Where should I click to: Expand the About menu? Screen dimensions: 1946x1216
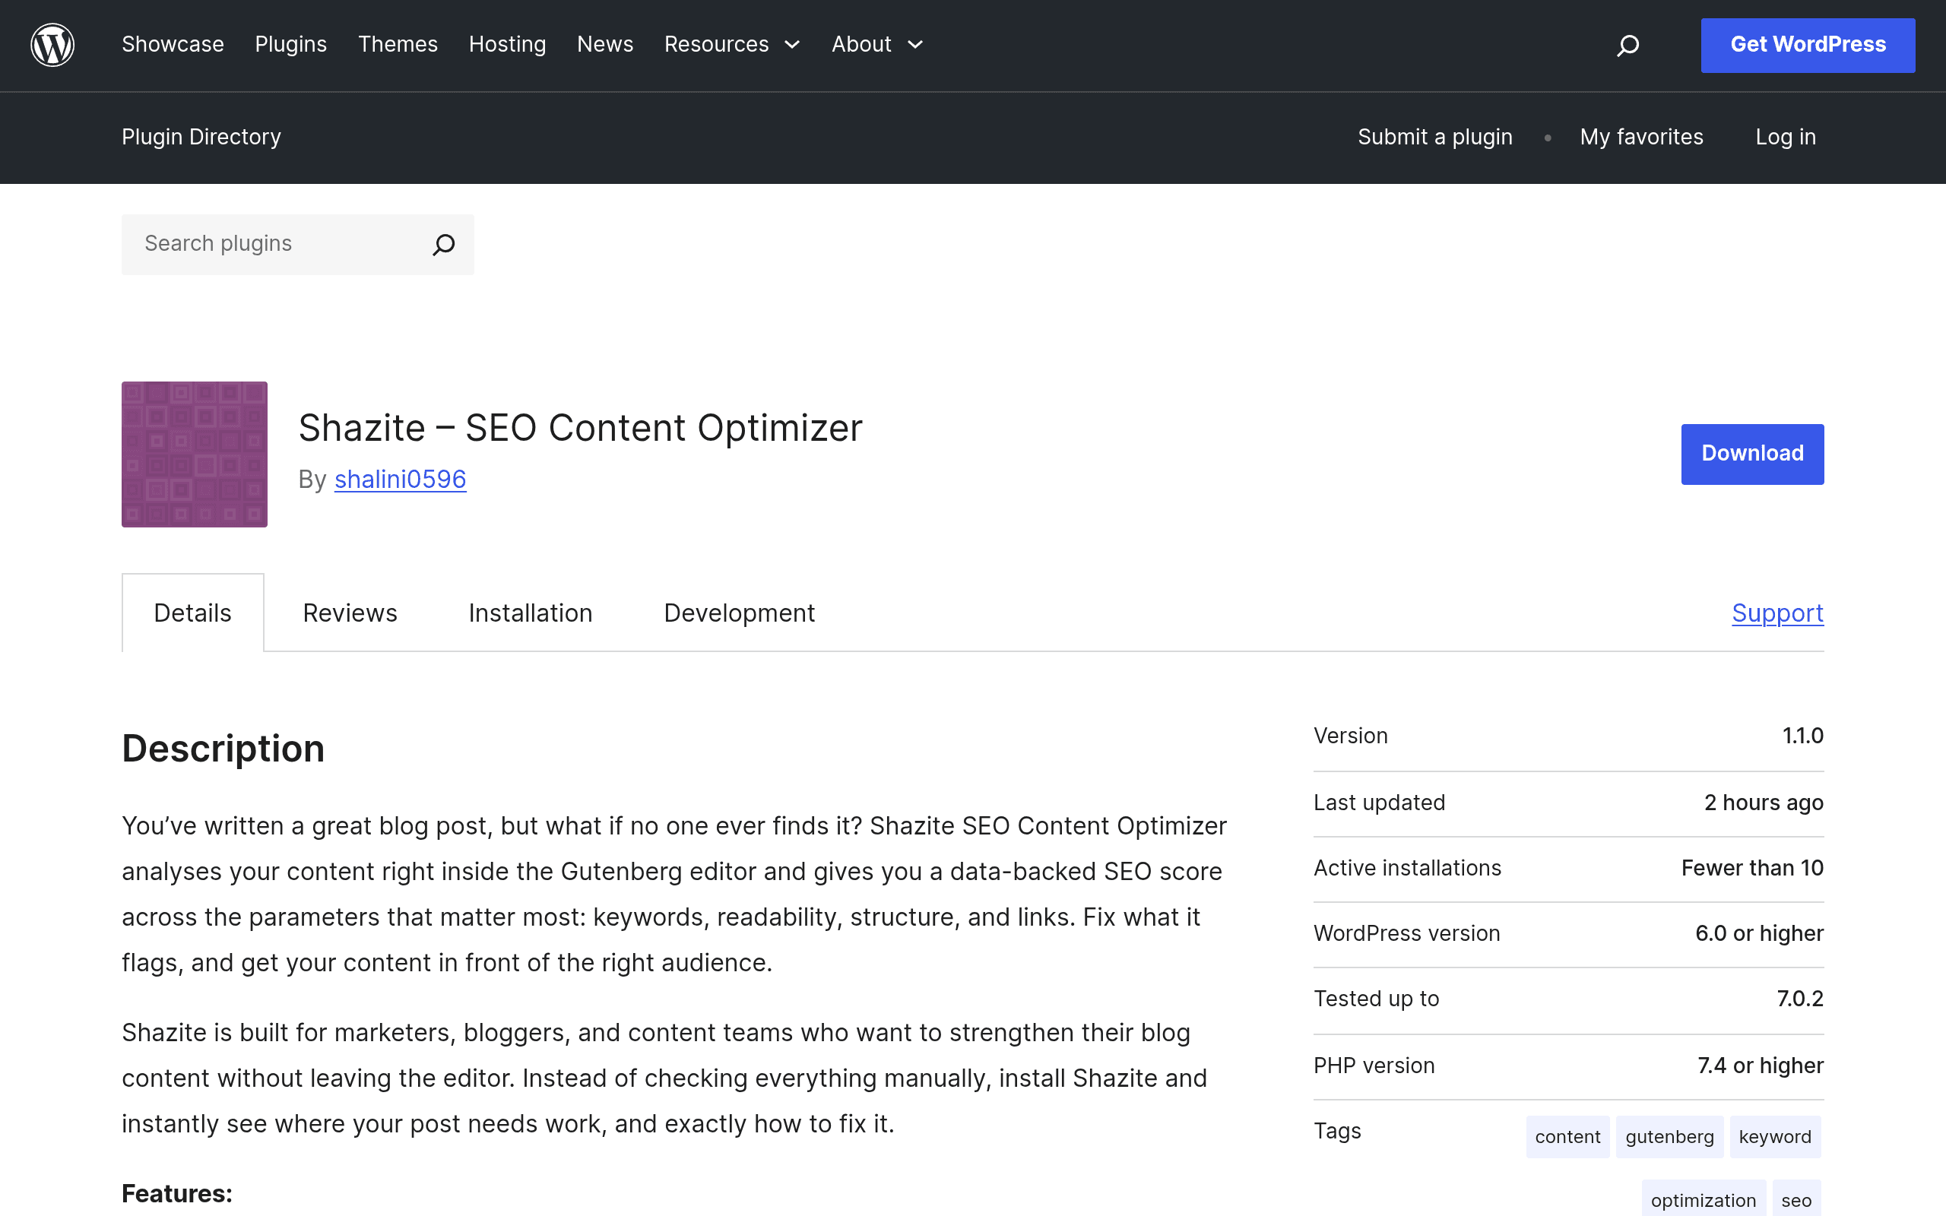[x=877, y=44]
